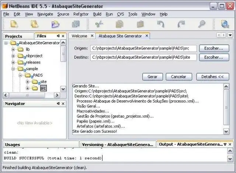
Task: Open the CVS menu
Action: click(x=121, y=14)
